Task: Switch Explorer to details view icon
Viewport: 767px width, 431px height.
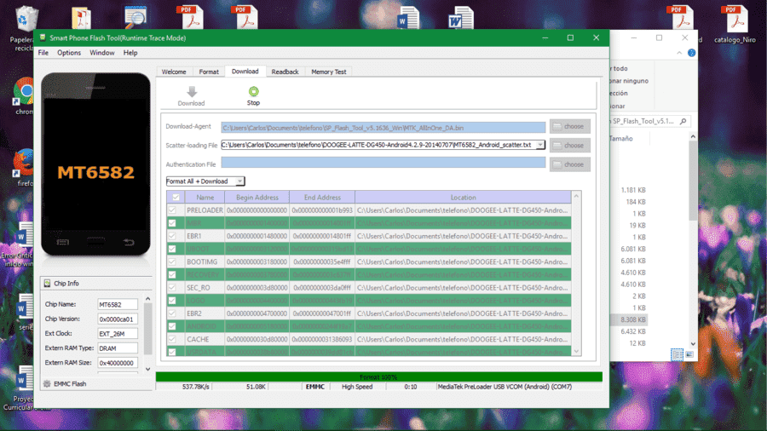Action: coord(678,354)
